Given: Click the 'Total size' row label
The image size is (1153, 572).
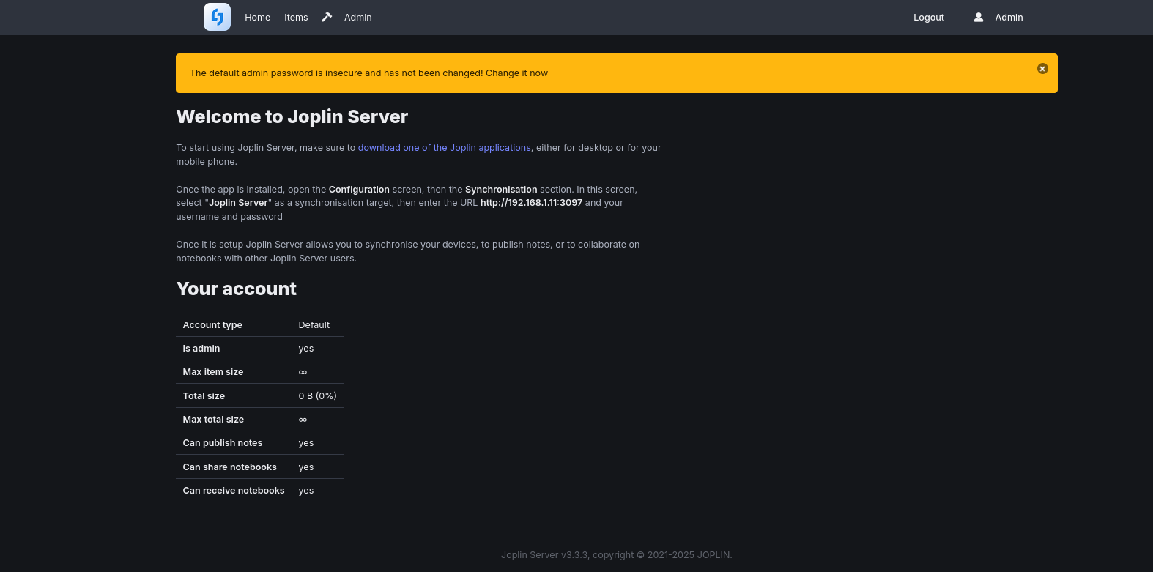Looking at the screenshot, I should coord(204,396).
